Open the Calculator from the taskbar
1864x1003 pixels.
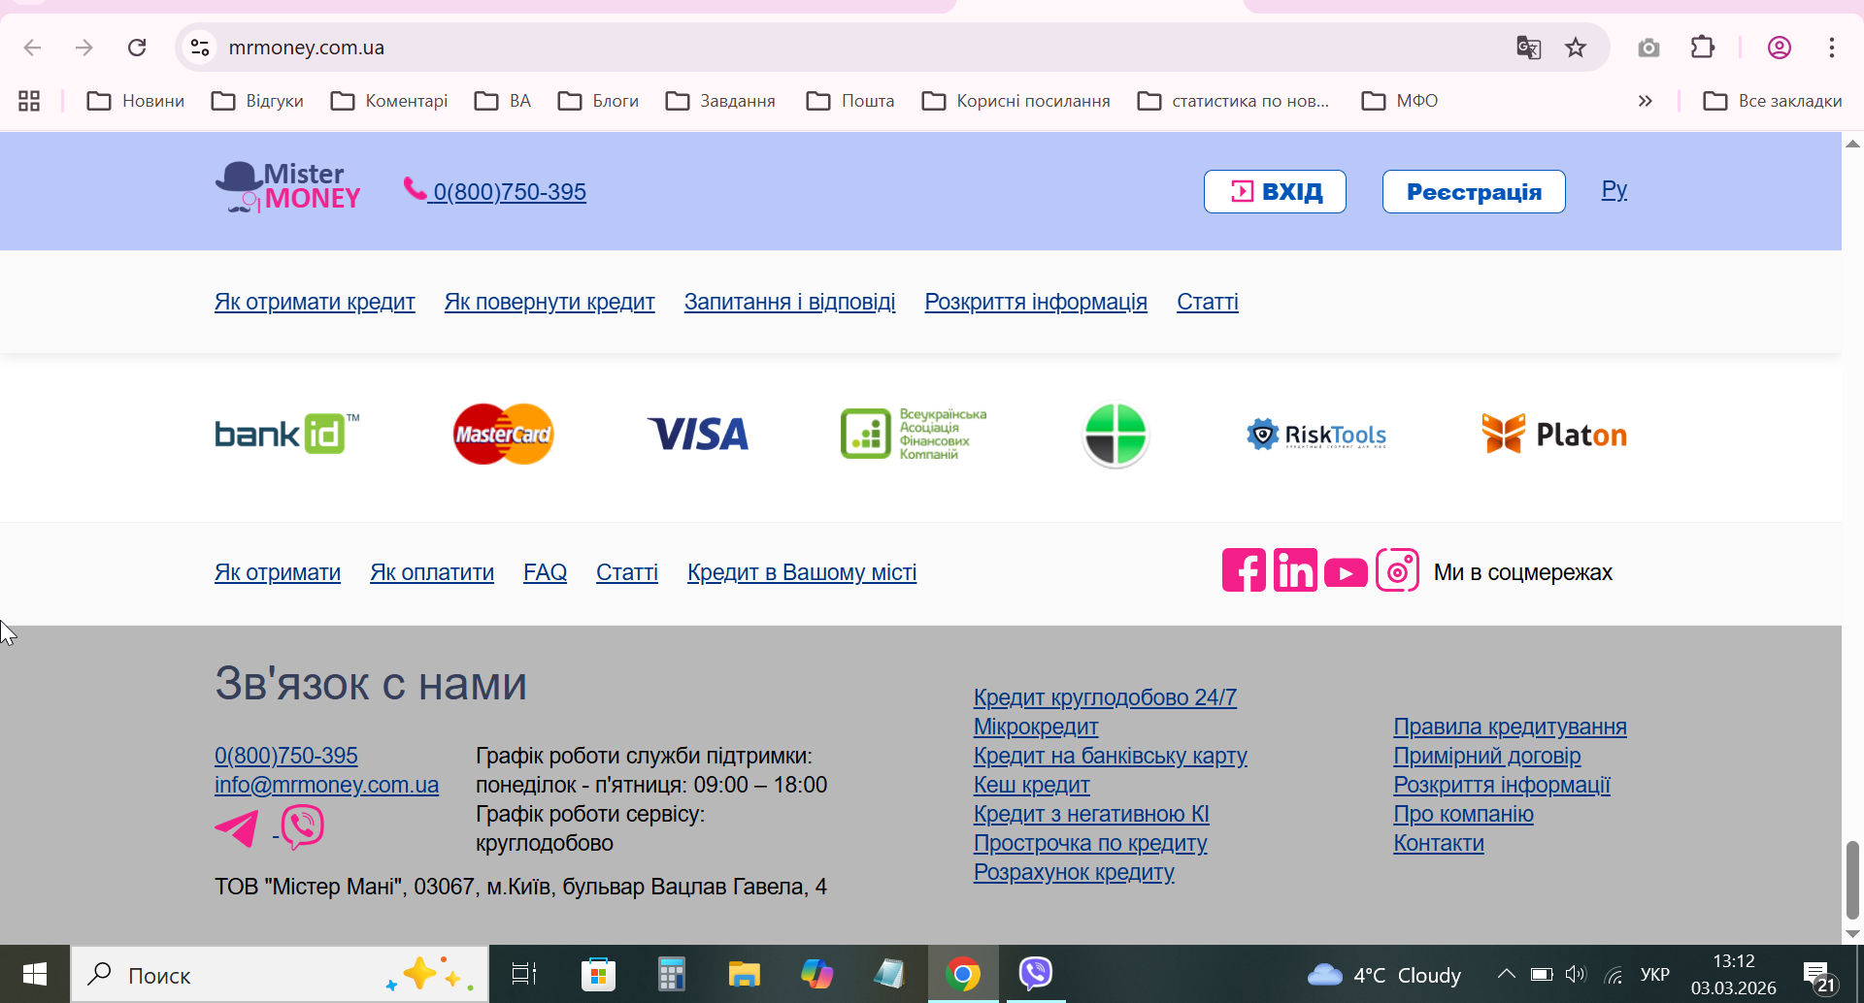point(671,974)
